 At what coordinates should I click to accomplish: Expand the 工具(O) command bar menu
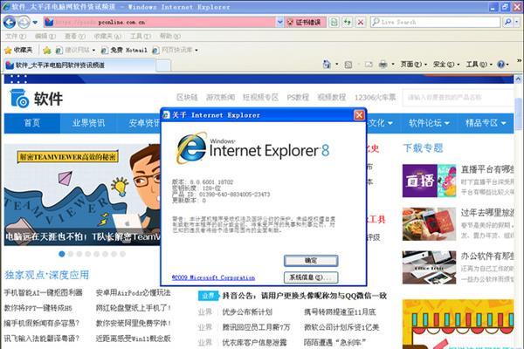tap(479, 64)
